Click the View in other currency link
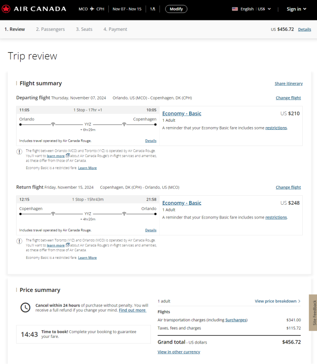Screen dimensions: 317x364 click(x=179, y=352)
